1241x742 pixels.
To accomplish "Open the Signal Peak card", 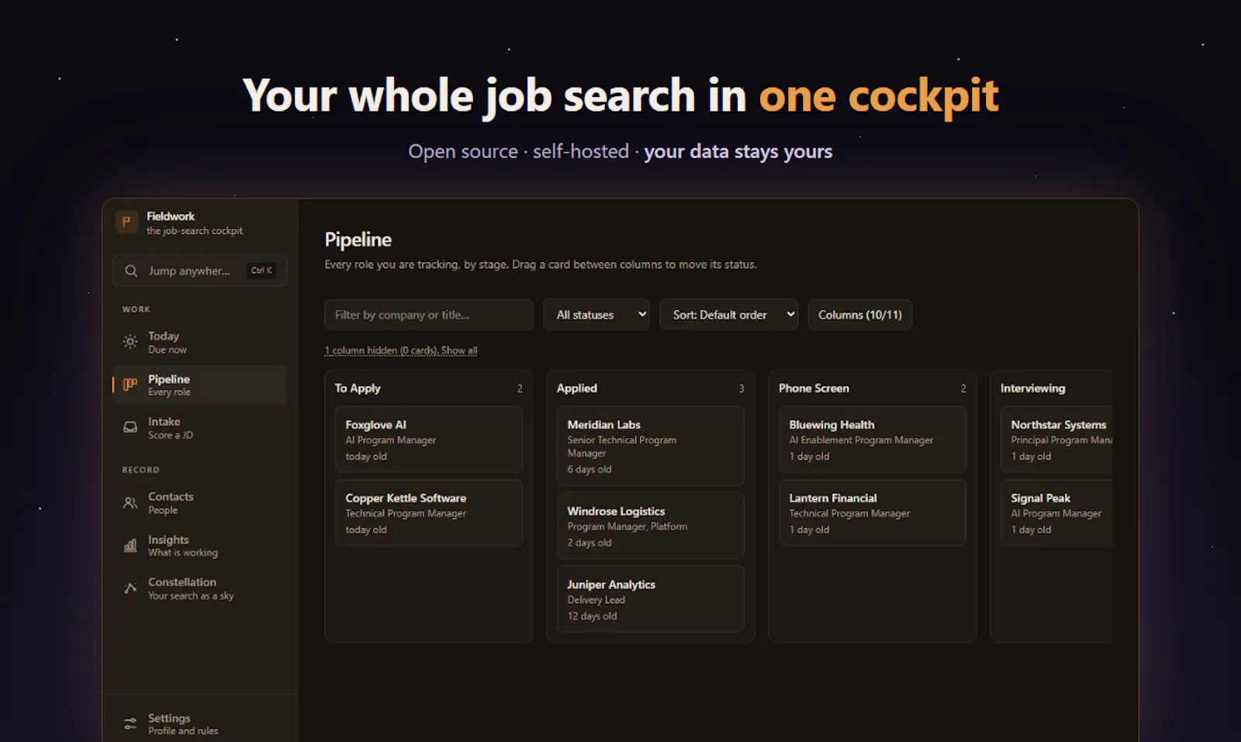I will click(x=1056, y=512).
